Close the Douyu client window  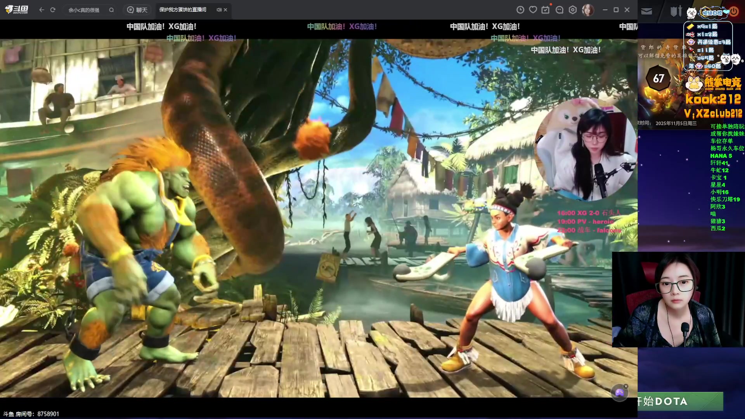[627, 10]
